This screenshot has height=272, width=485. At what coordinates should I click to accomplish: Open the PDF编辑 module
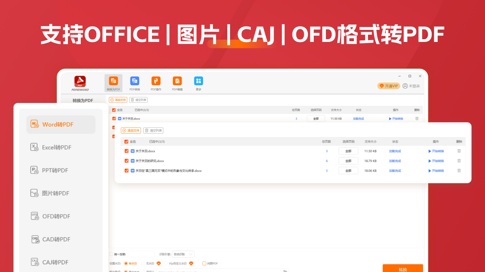177,83
